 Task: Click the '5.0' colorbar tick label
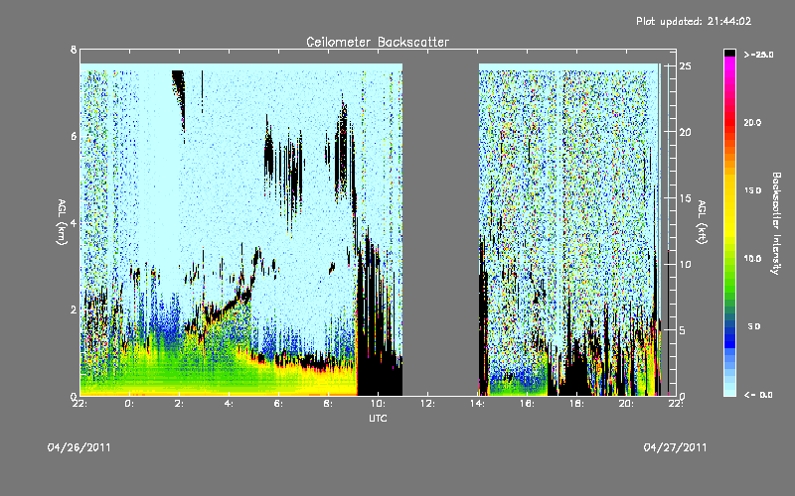point(754,326)
